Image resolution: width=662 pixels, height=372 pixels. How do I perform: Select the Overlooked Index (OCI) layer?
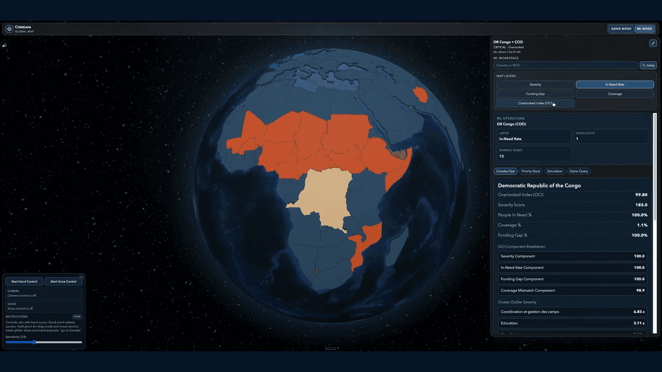[x=535, y=103]
